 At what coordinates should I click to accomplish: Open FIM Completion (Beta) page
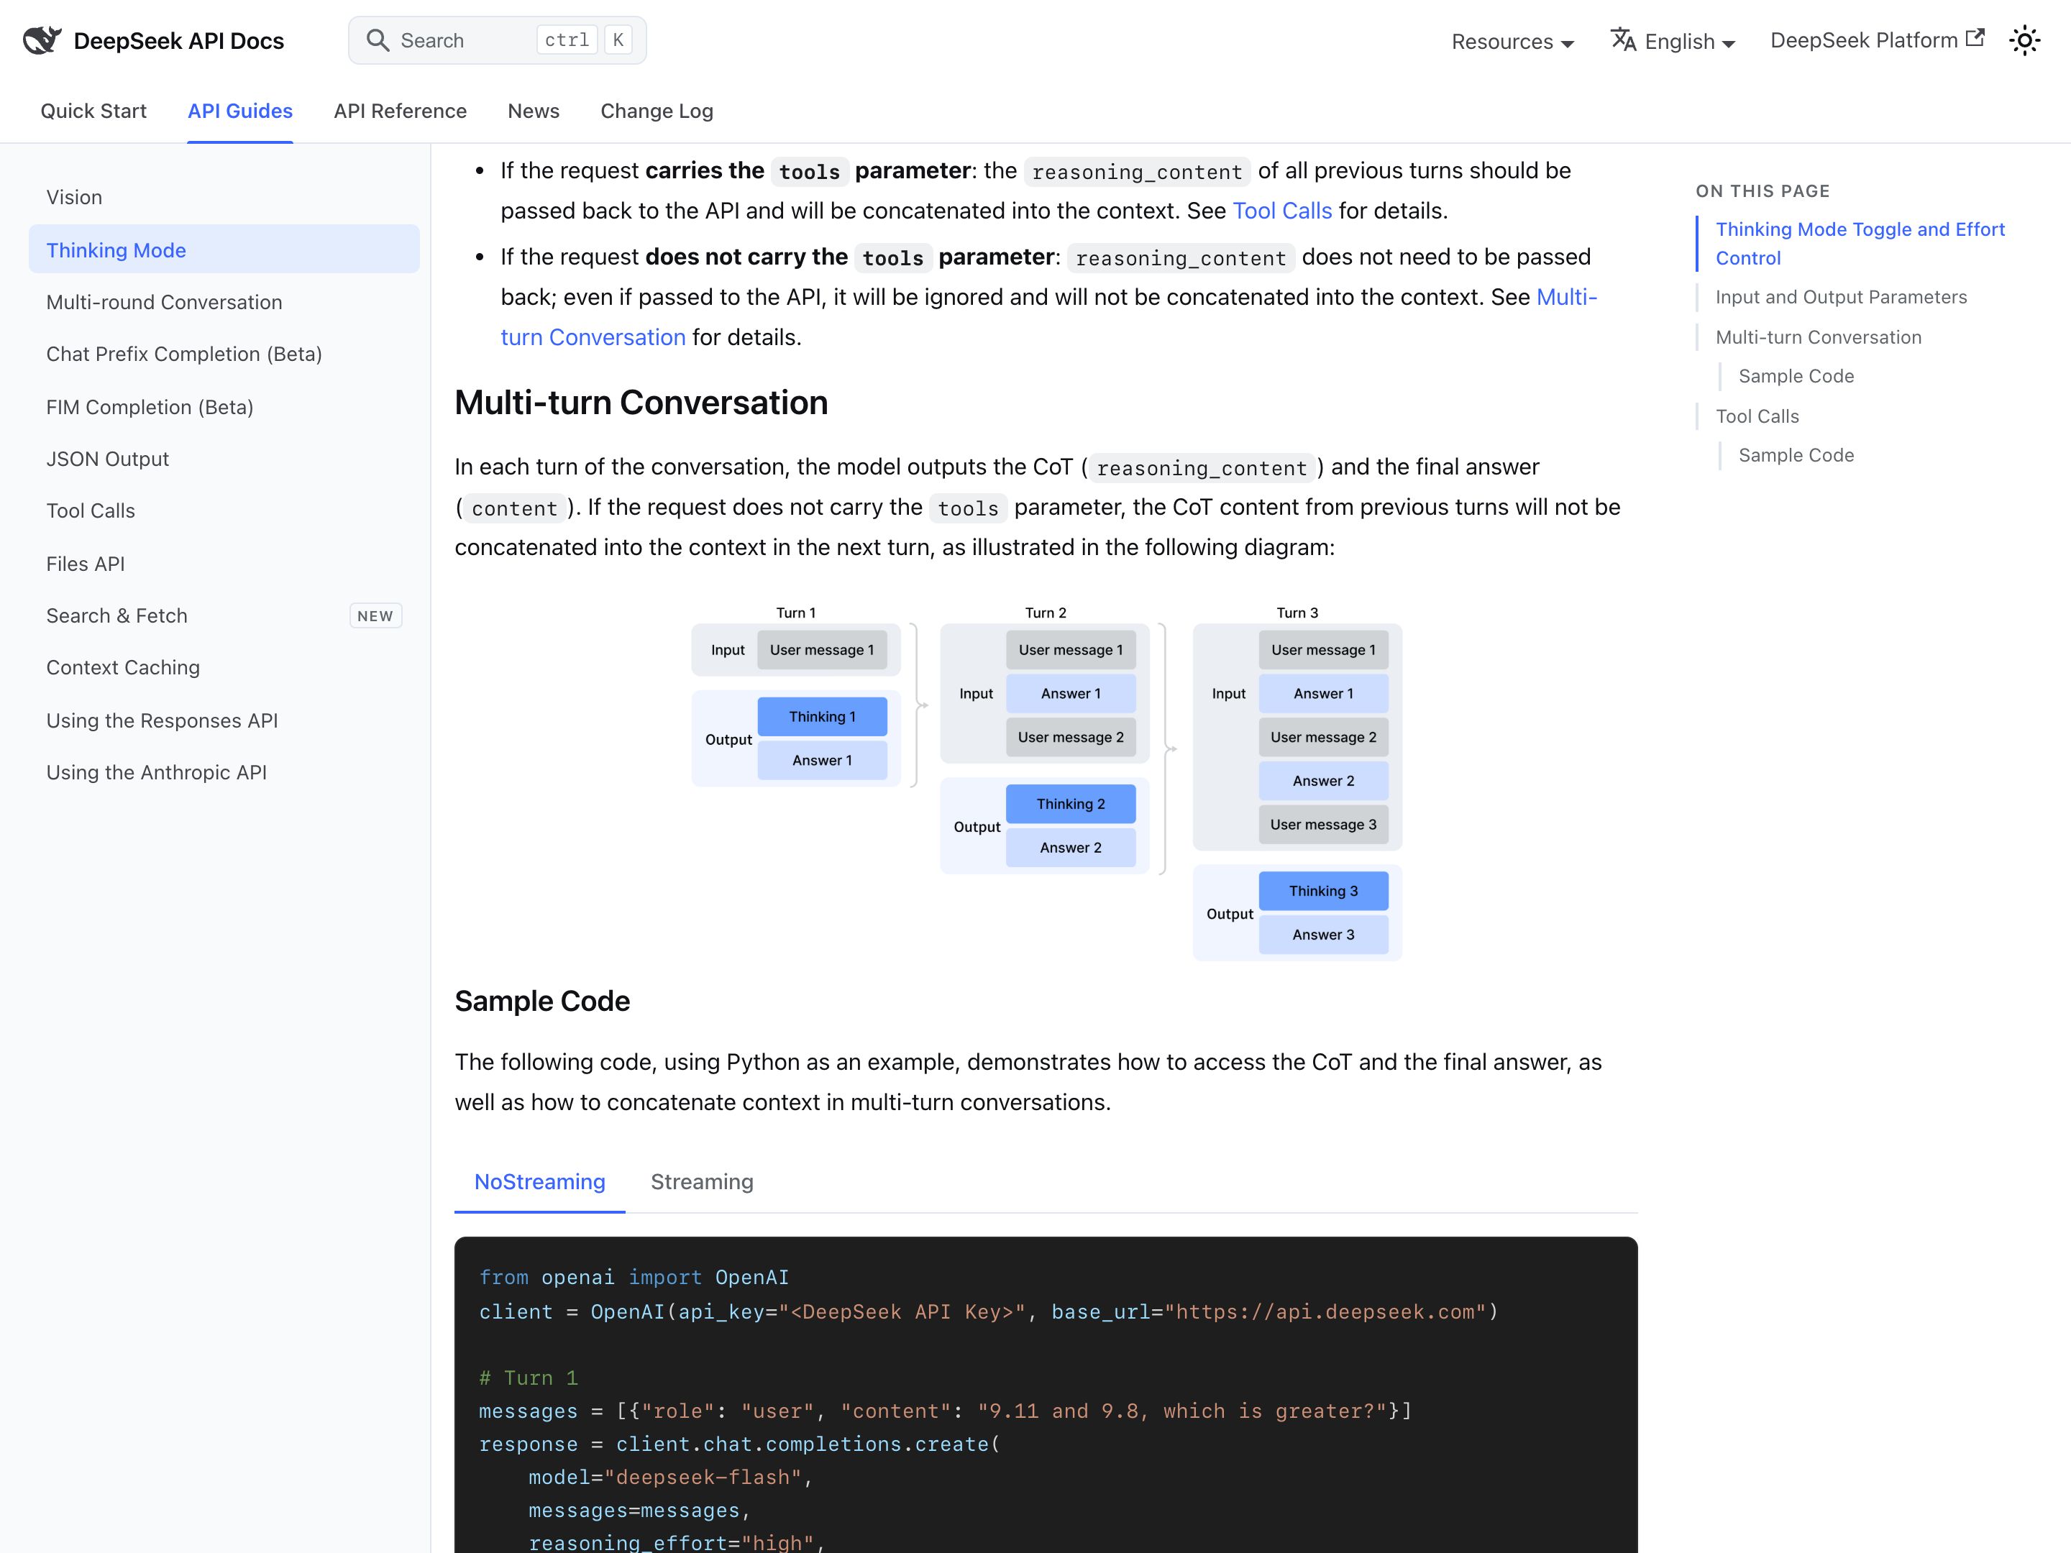[224, 406]
